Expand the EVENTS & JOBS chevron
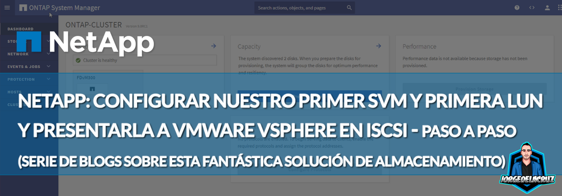 (x=49, y=66)
